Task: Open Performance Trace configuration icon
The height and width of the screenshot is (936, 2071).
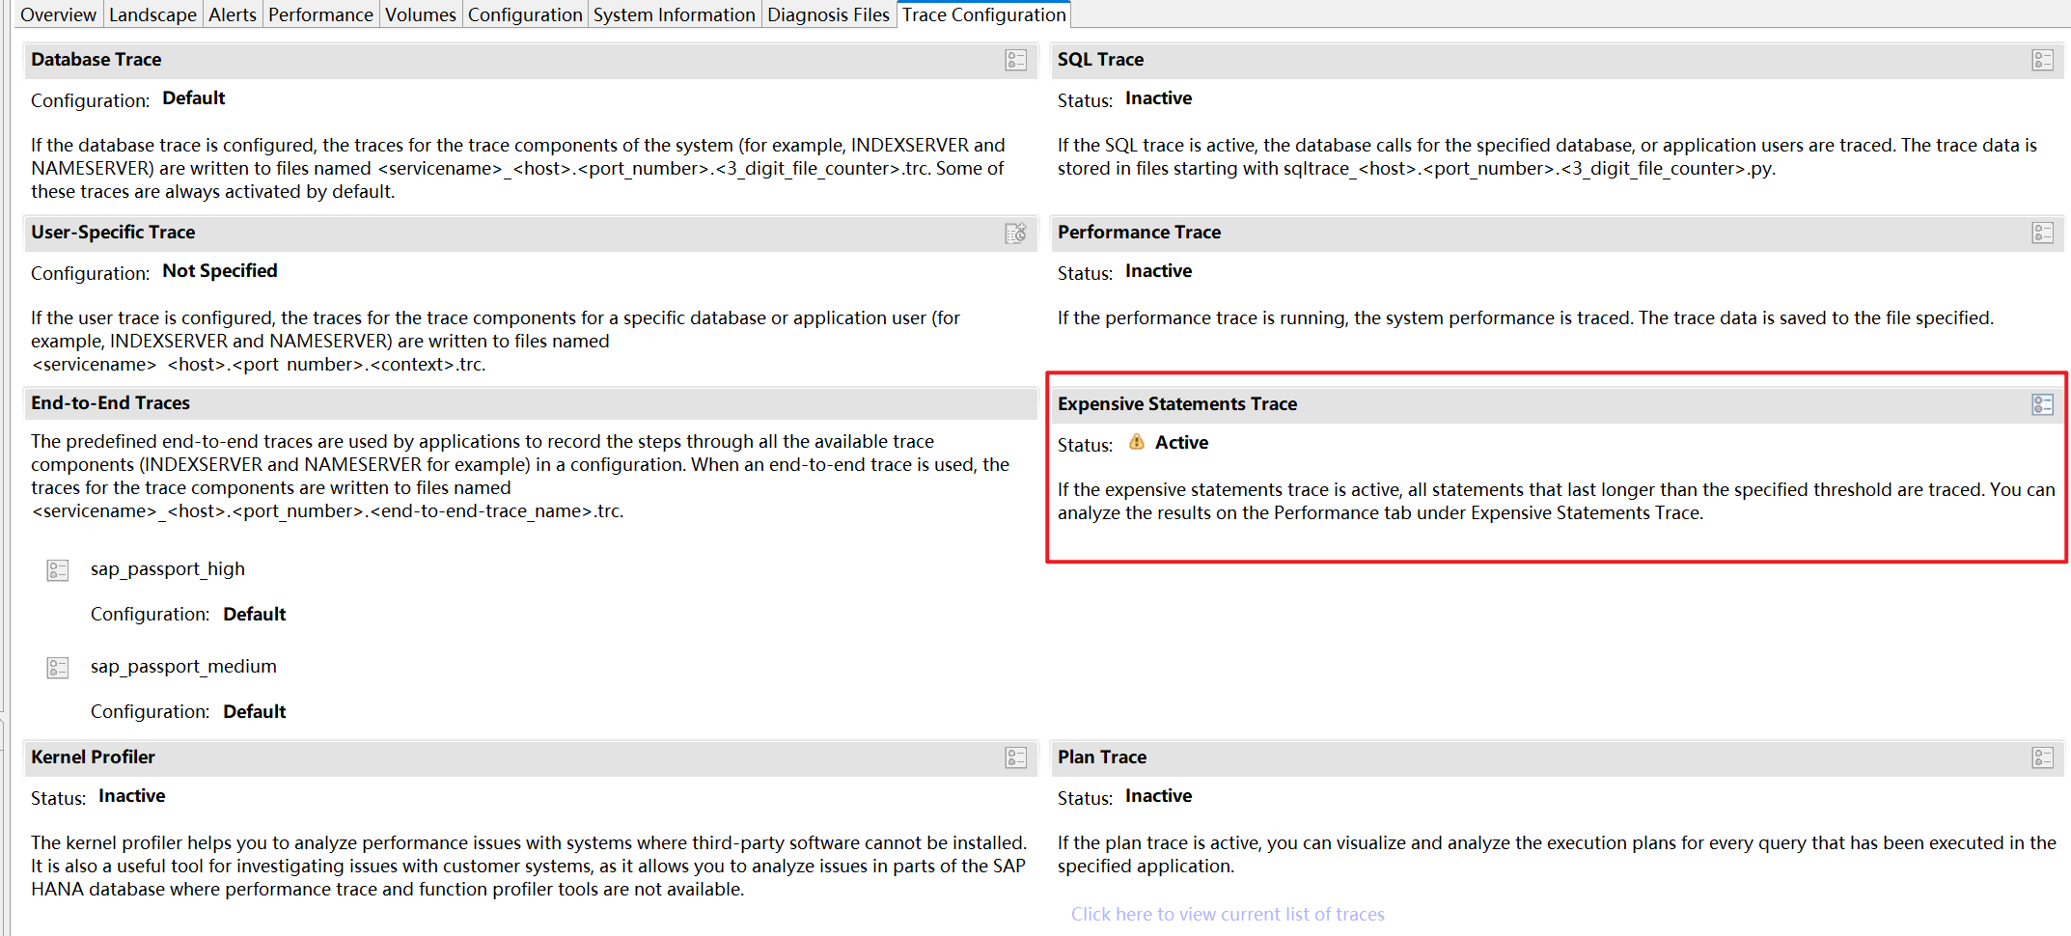Action: [2043, 233]
